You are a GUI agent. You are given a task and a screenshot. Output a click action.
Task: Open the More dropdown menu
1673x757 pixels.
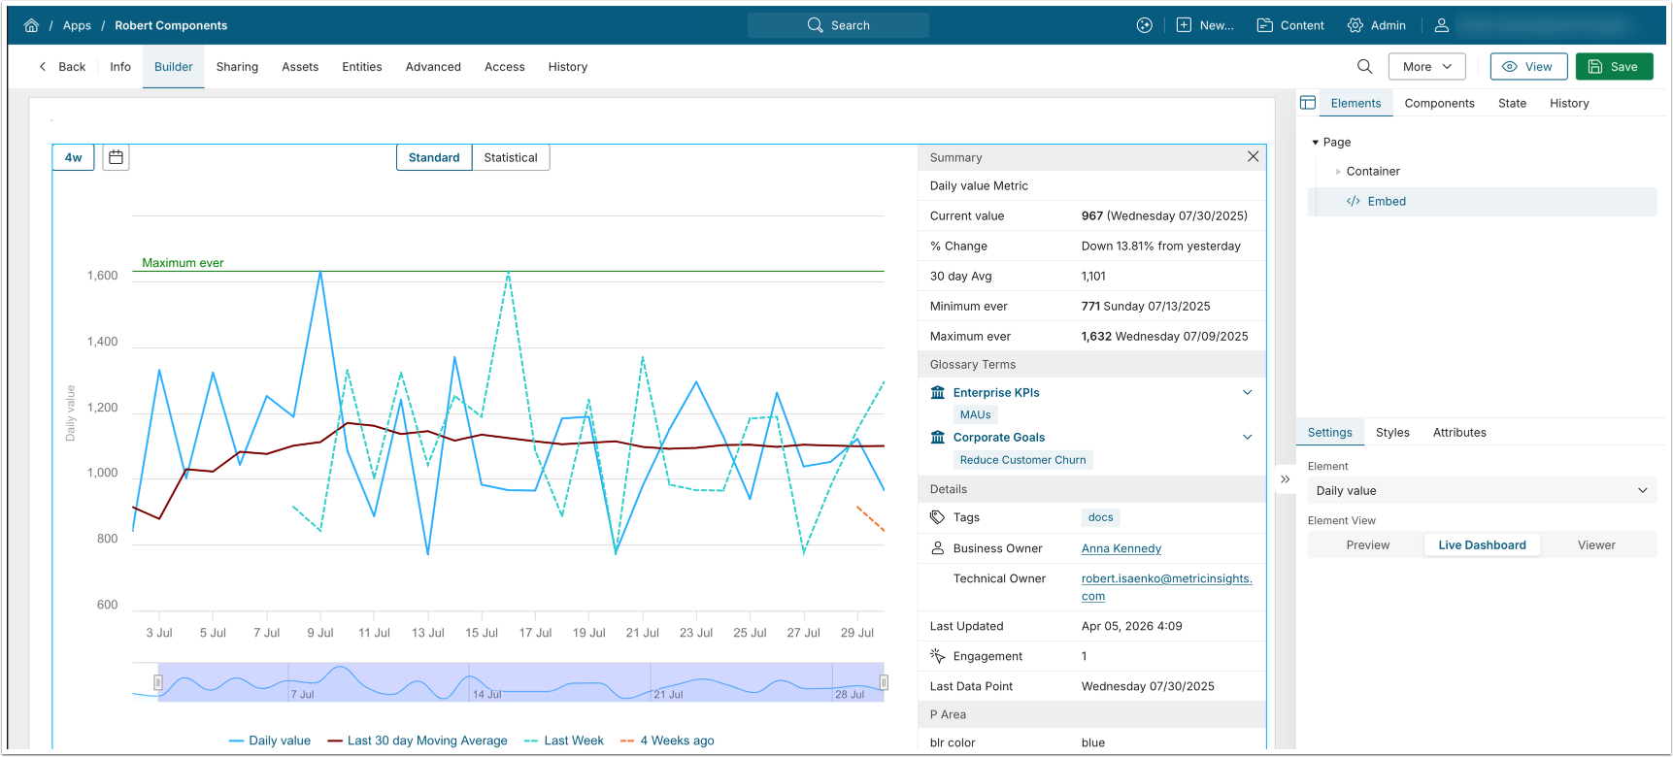click(1426, 67)
